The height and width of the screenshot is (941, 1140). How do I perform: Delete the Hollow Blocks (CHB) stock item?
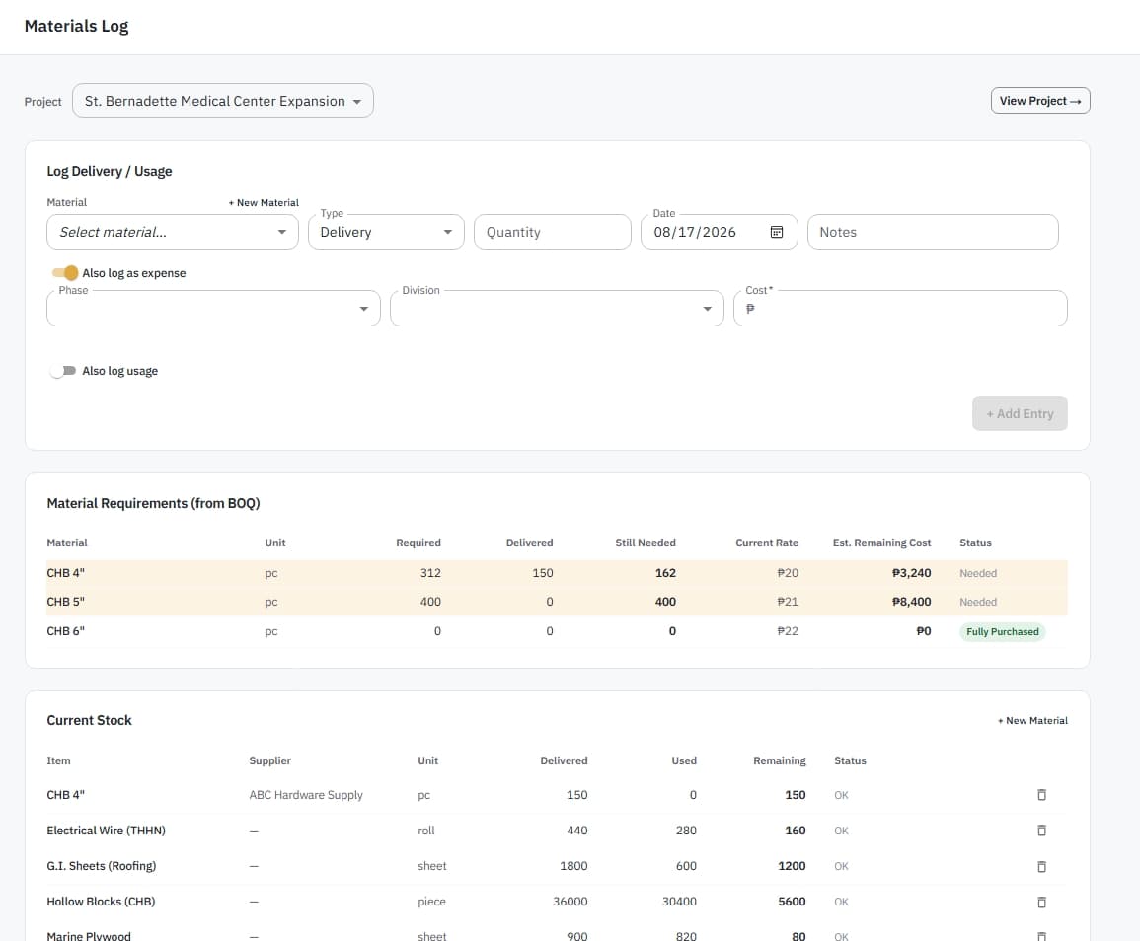[x=1041, y=902]
